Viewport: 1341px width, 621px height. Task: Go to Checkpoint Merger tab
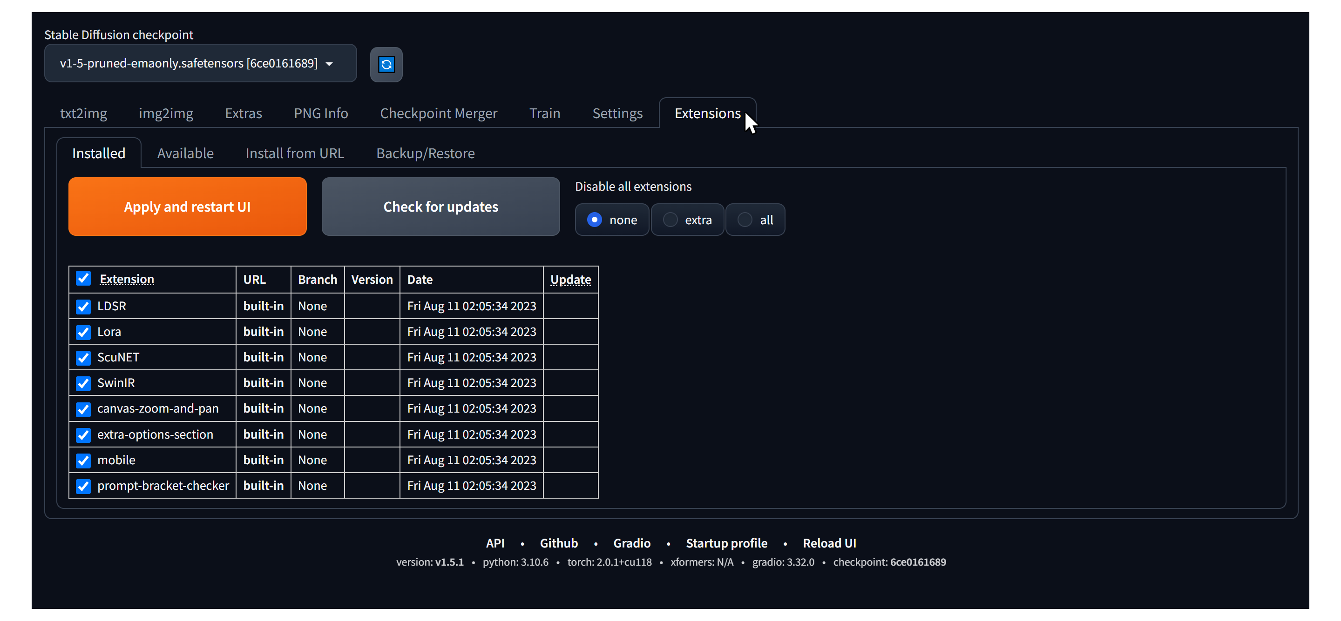(x=438, y=114)
